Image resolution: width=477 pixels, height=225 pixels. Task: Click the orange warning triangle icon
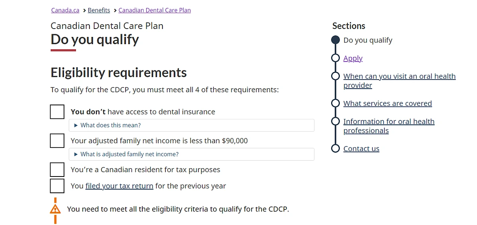(55, 209)
